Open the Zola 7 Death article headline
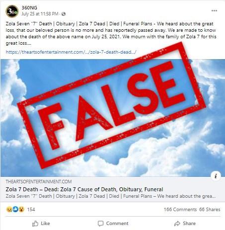The height and width of the screenshot is (230, 225). coord(84,189)
